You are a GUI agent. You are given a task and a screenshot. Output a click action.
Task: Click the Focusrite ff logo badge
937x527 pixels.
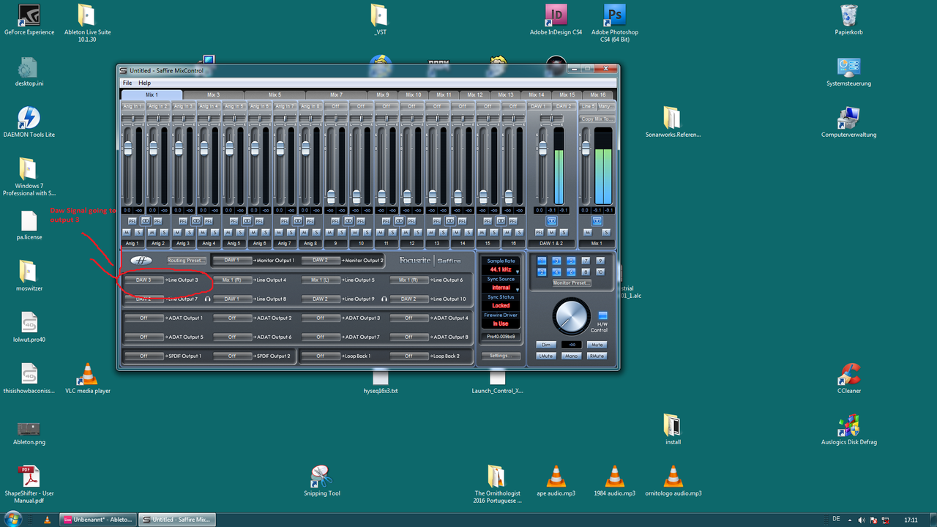pyautogui.click(x=141, y=260)
